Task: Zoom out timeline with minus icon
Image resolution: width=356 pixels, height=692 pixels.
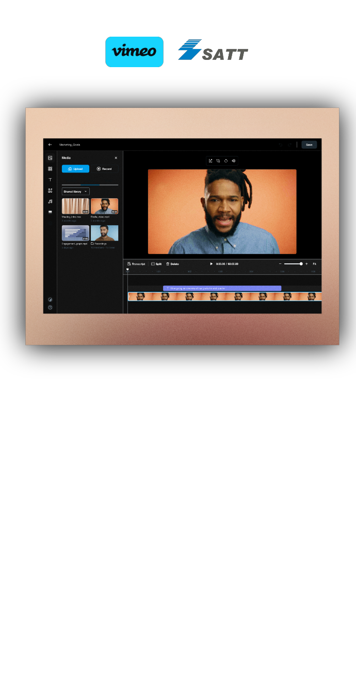Action: click(280, 264)
